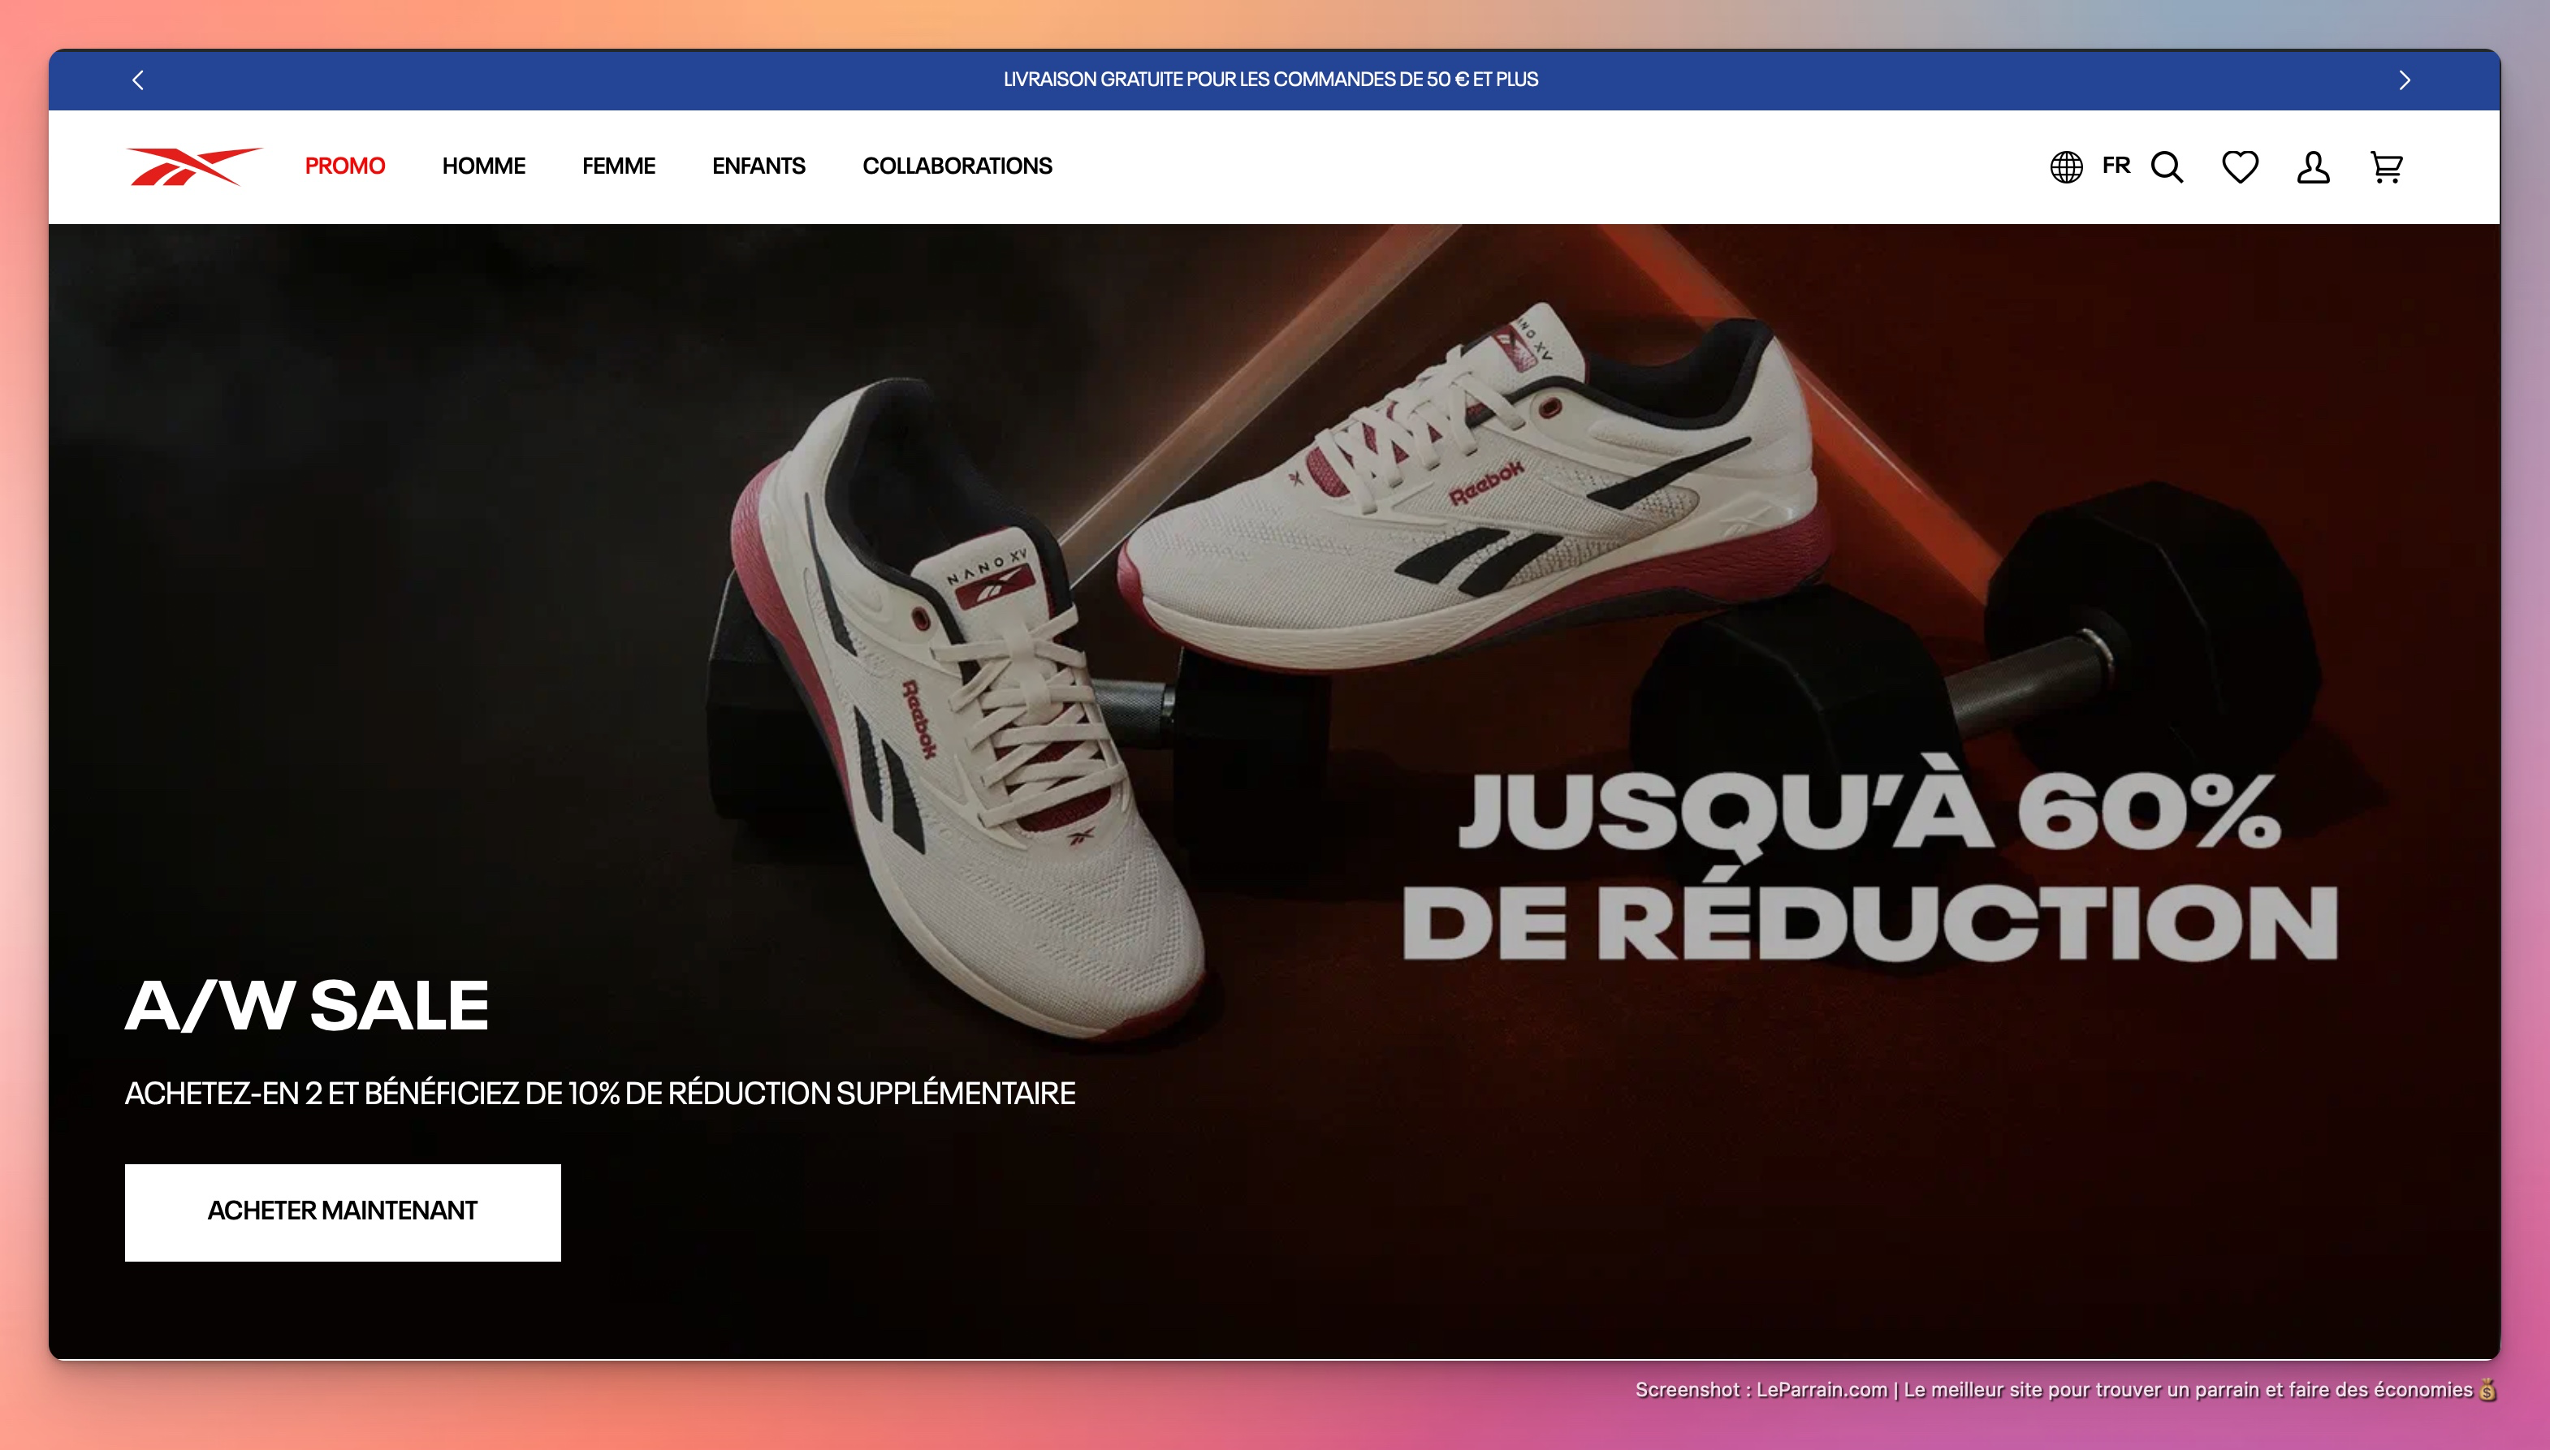Click the free delivery banner text
2550x1450 pixels.
1270,80
